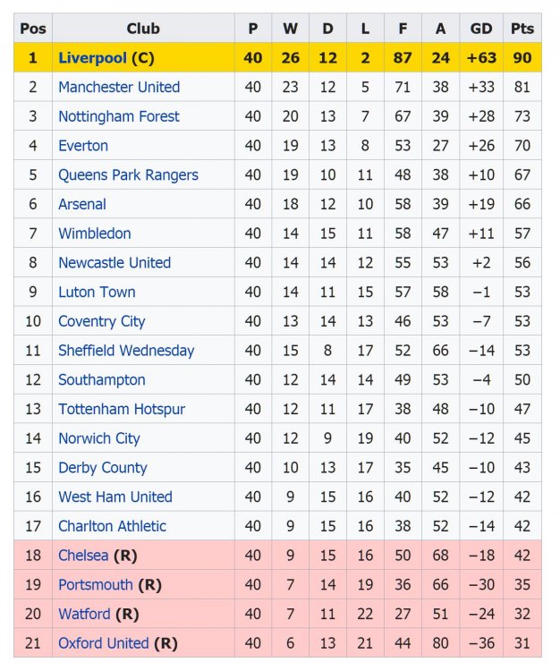Image resolution: width=560 pixels, height=671 pixels.
Task: Click the Pts column header
Action: click(522, 29)
